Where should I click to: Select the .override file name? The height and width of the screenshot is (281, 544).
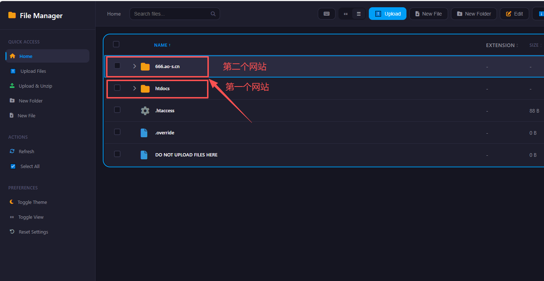pos(165,133)
